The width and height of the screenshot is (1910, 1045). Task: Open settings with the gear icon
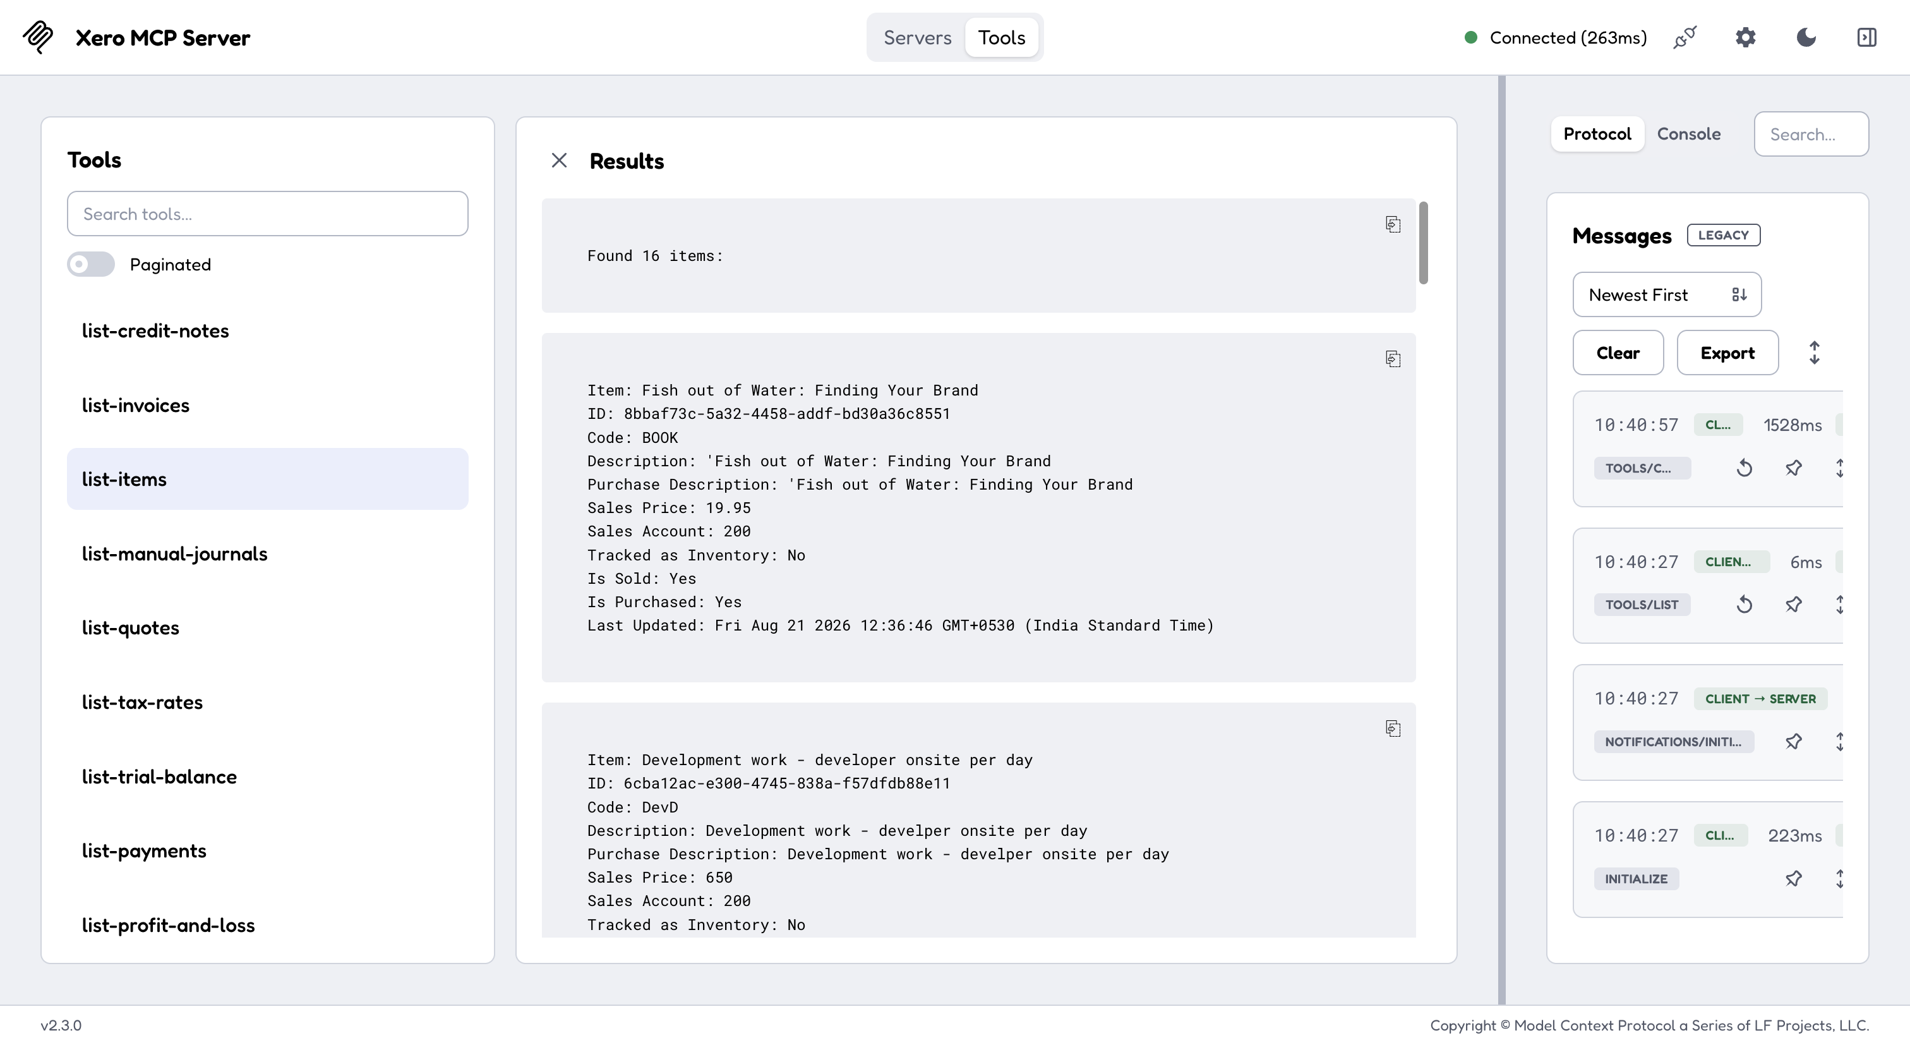(x=1745, y=37)
